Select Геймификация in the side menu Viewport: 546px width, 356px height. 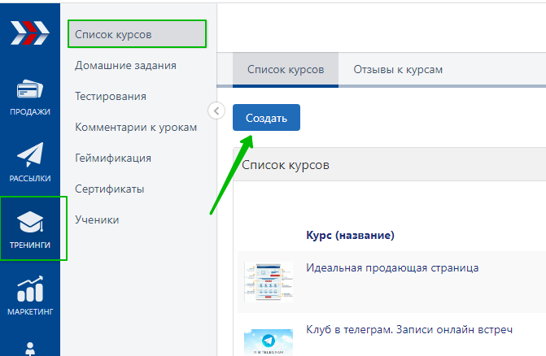click(x=113, y=158)
